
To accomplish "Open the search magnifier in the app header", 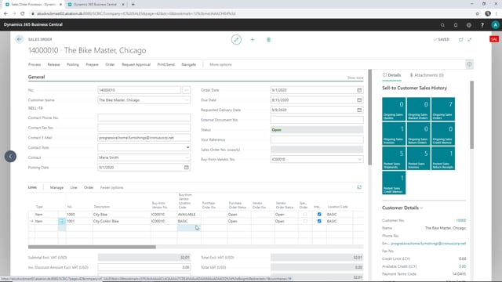I will click(x=442, y=25).
